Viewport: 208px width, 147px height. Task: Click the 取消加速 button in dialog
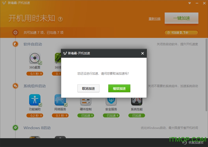pos(88,88)
